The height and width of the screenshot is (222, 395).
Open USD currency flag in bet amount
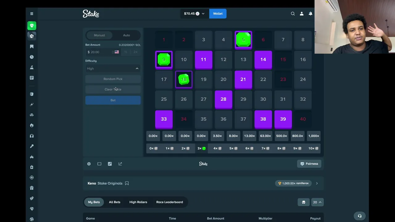pyautogui.click(x=117, y=52)
